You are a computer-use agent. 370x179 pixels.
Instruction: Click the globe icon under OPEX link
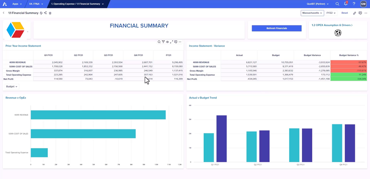pos(338,32)
